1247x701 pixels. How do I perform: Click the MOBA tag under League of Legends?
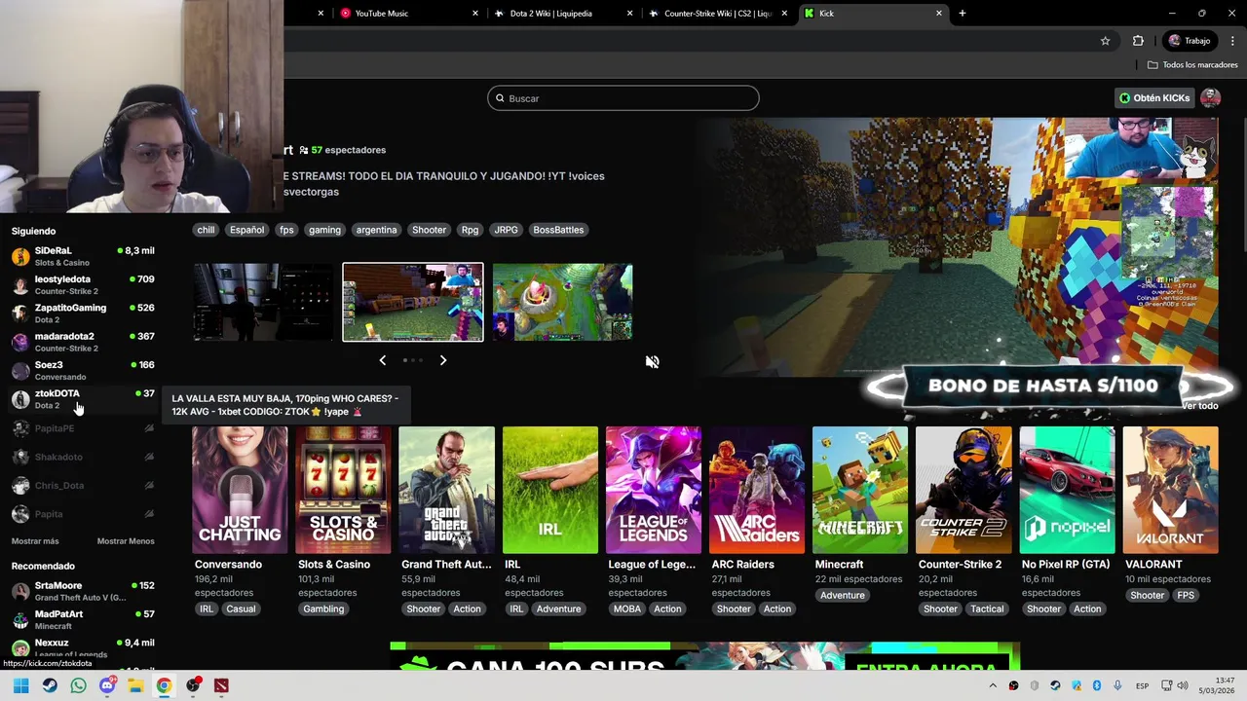[x=626, y=609]
